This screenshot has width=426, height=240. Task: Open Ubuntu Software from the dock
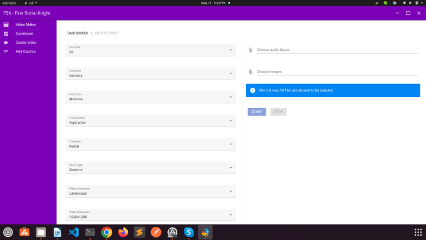(x=24, y=232)
